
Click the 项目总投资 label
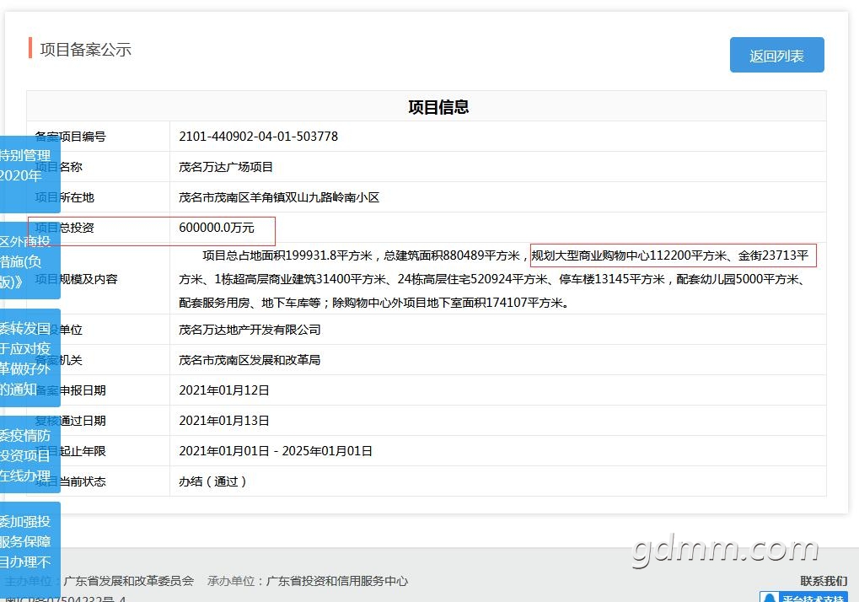(64, 228)
